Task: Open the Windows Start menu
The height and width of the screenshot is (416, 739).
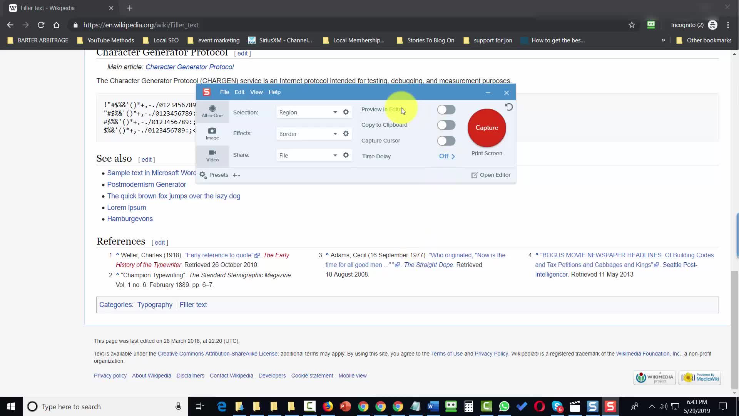Action: (11, 406)
